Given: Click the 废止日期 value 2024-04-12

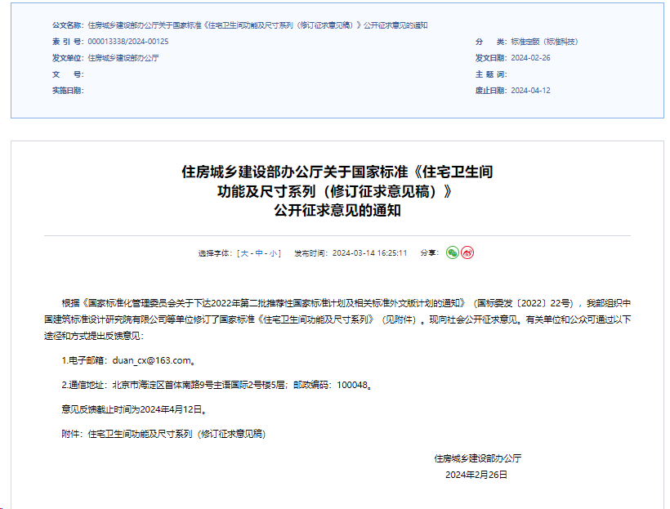Looking at the screenshot, I should pos(531,91).
